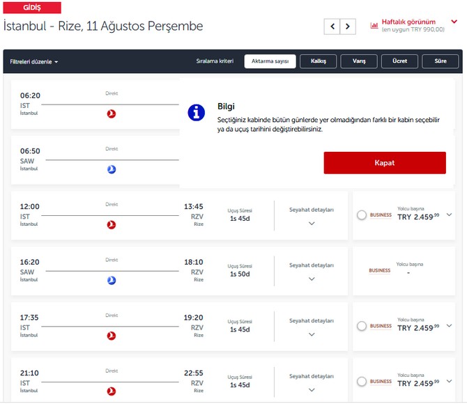This screenshot has width=467, height=404.
Task: Open the Filtreleri düzenle dropdown
Action: click(x=34, y=62)
